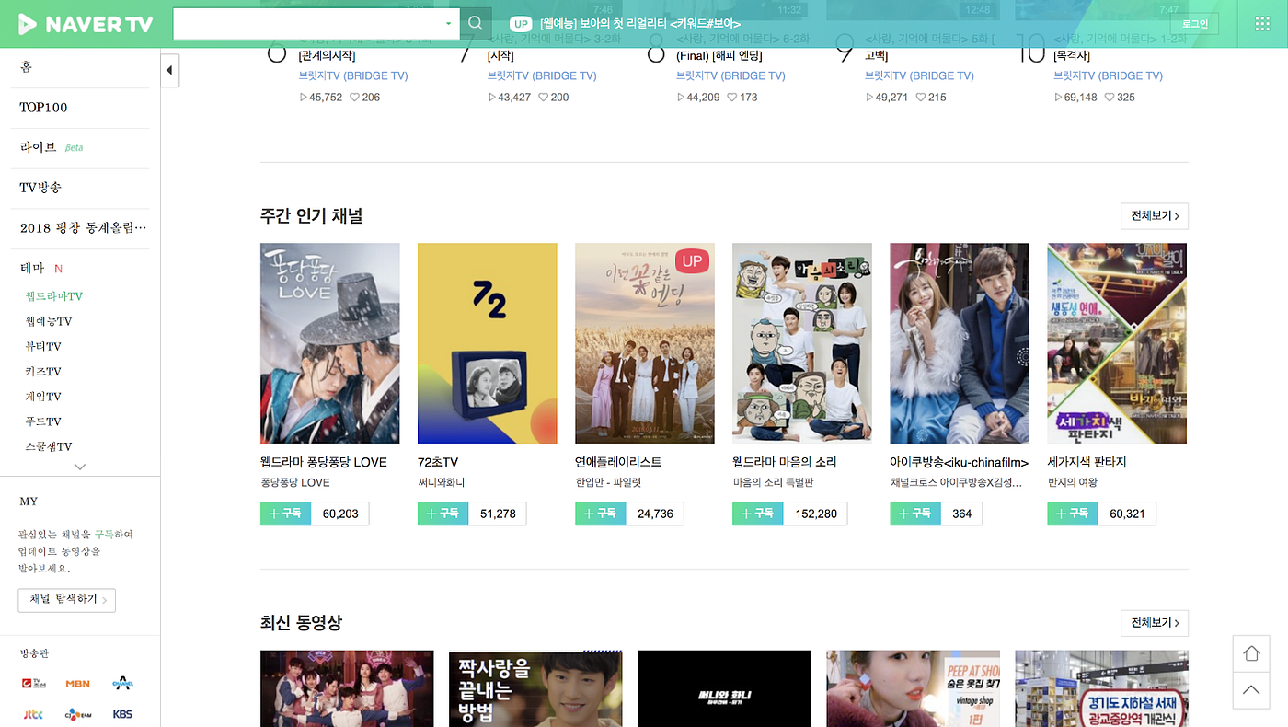The image size is (1288, 727).
Task: Open 72초TV channel poster
Action: pyautogui.click(x=488, y=343)
